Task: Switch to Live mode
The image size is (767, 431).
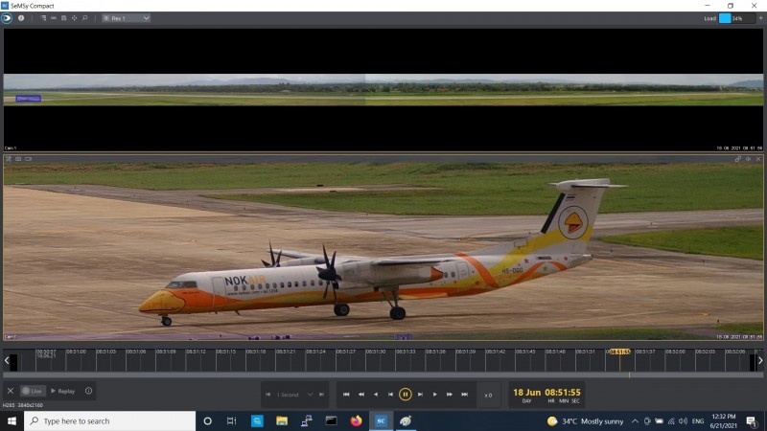Action: (33, 391)
